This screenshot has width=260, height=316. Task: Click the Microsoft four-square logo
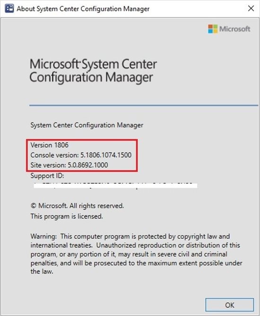tap(213, 29)
